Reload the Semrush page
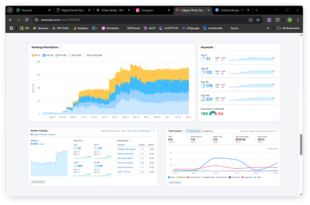310x205 pixels. point(27,20)
